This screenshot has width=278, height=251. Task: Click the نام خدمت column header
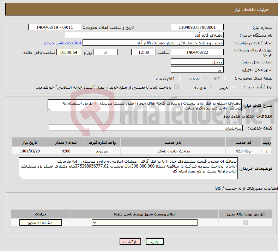173,143
